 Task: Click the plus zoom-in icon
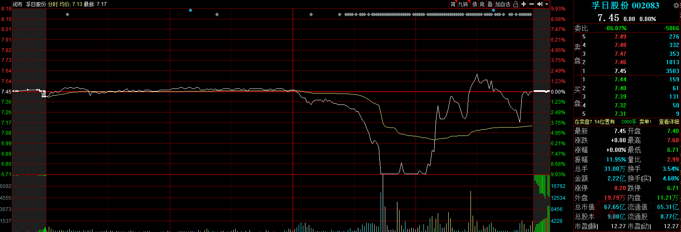pos(524,4)
